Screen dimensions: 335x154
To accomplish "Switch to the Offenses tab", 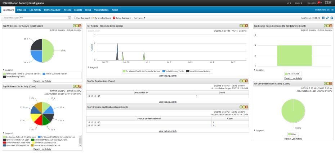I will click(21, 10).
